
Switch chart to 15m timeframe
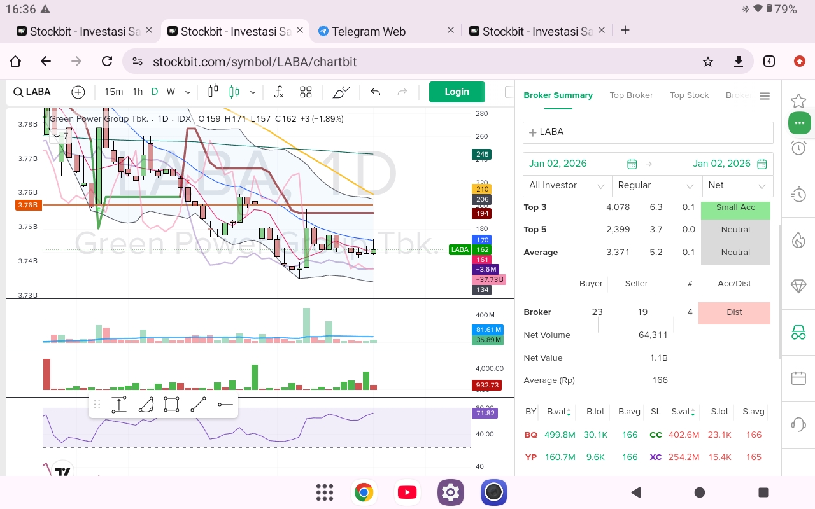tap(114, 92)
